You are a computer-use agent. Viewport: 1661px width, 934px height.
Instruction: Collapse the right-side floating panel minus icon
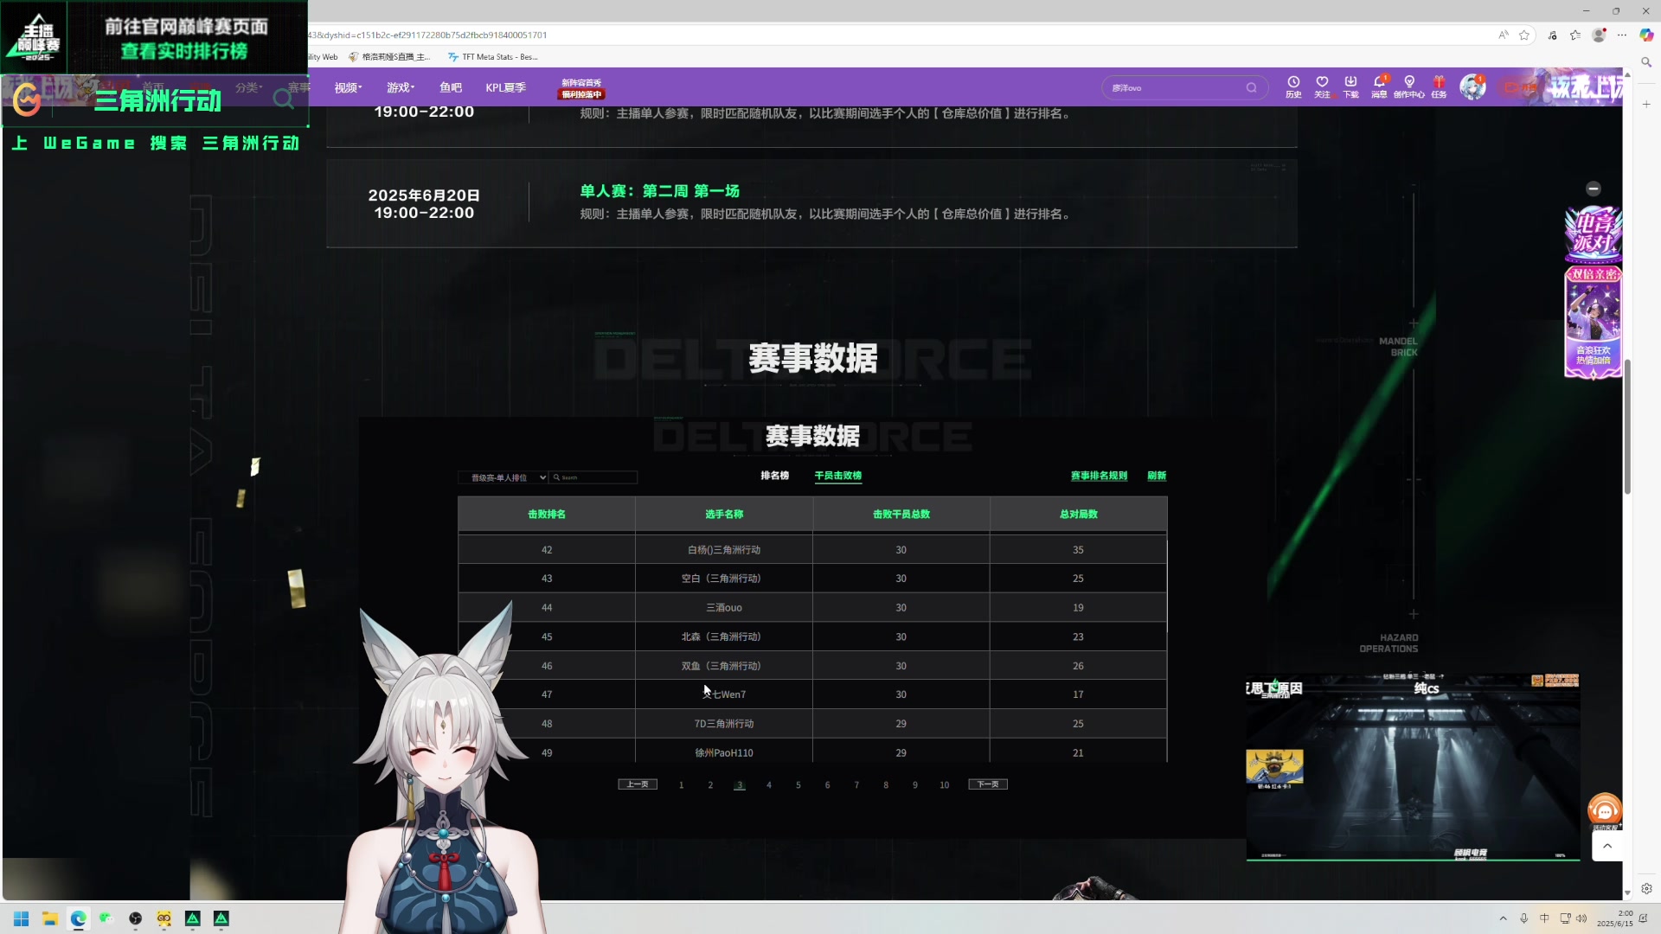pos(1594,189)
